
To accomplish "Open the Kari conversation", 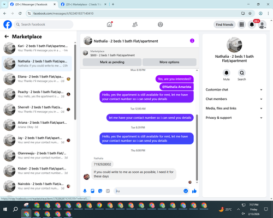I will (37, 48).
